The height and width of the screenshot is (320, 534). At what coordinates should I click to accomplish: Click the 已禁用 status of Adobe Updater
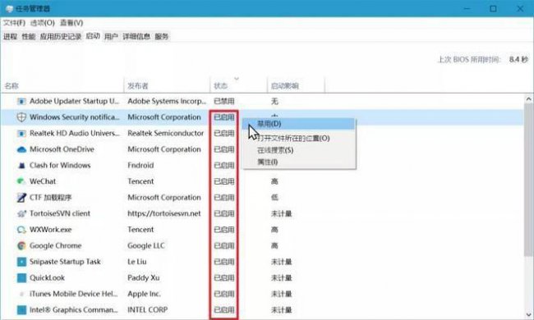click(224, 102)
